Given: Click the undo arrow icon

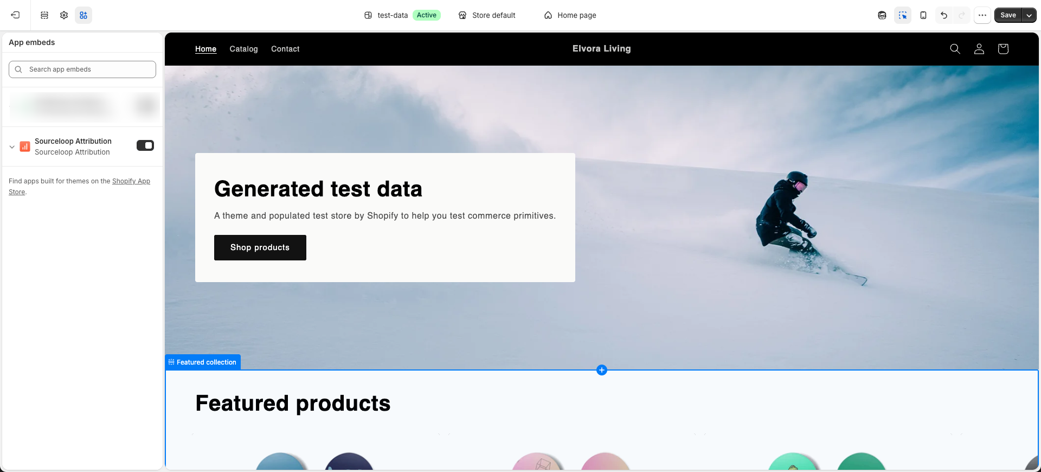Looking at the screenshot, I should click(944, 15).
